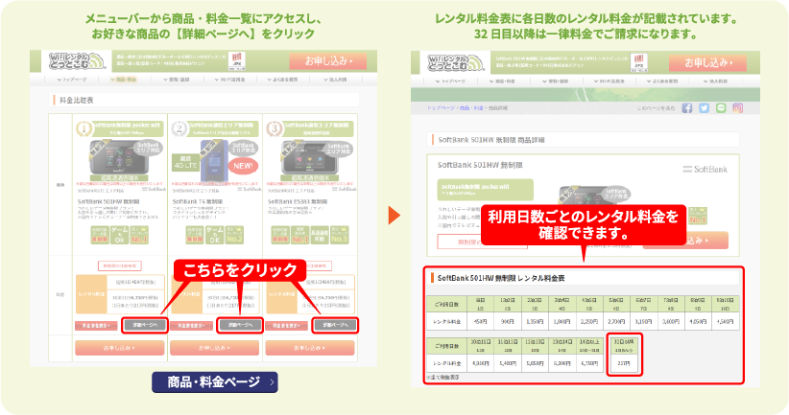
Task: Show the rate table for SoftBank T6
Action: pos(191,326)
